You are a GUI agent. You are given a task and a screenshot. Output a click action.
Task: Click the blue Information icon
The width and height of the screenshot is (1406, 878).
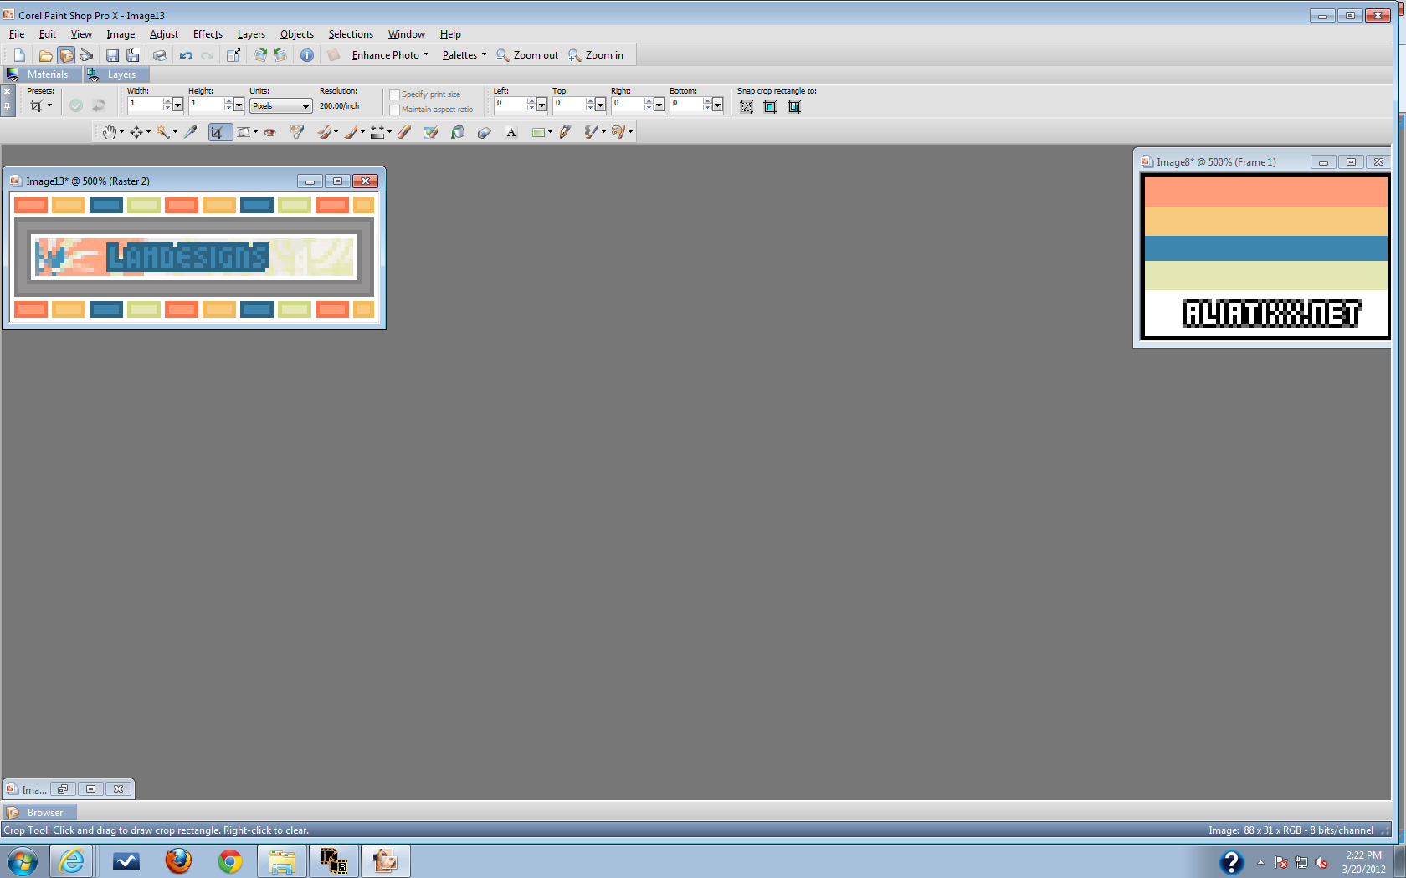click(x=307, y=55)
